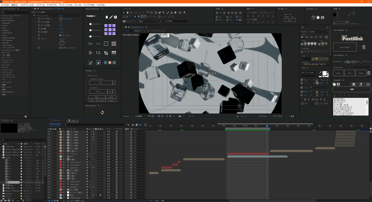Select the Rotation tool
Screen dimensions: 372x202
148,13
